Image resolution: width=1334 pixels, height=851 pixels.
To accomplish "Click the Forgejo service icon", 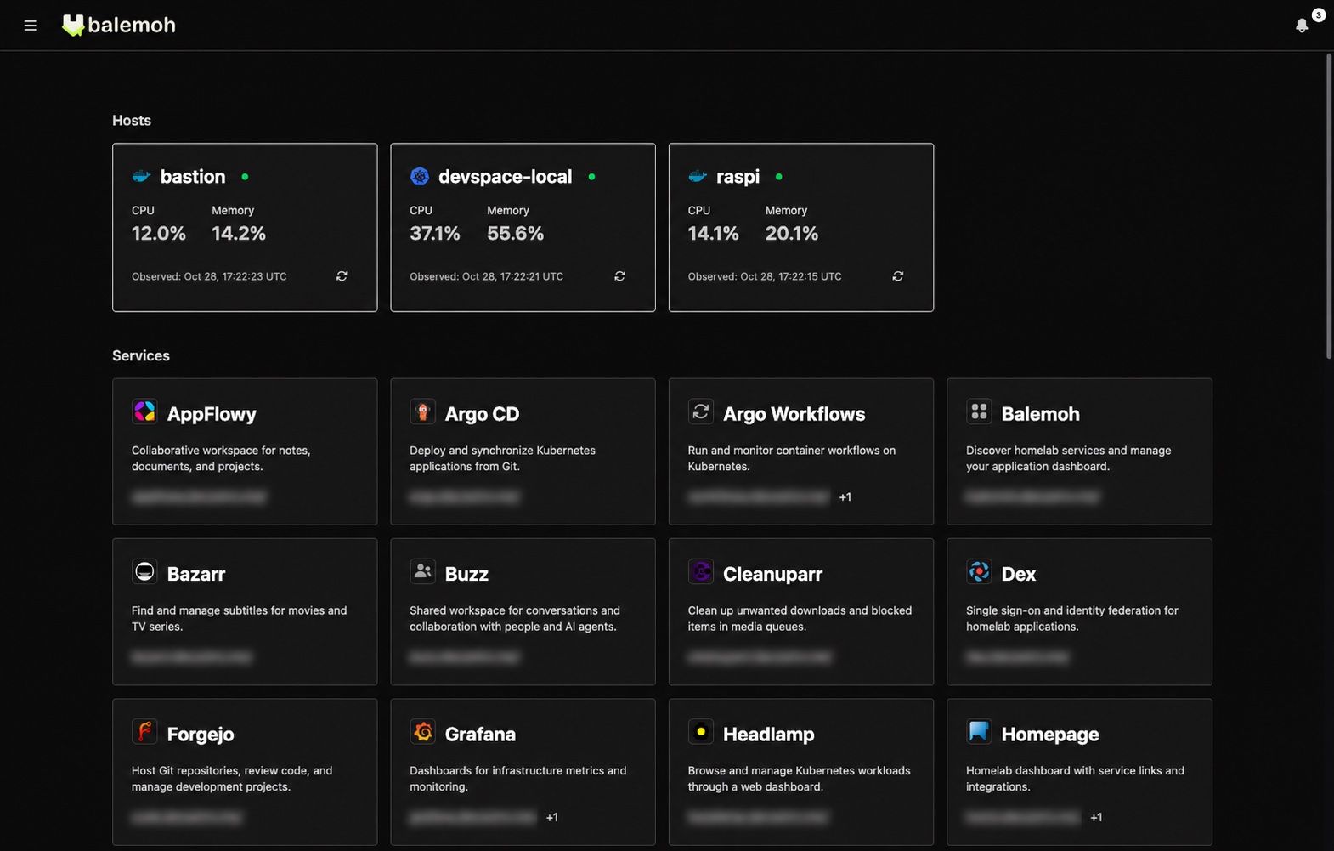I will point(144,731).
